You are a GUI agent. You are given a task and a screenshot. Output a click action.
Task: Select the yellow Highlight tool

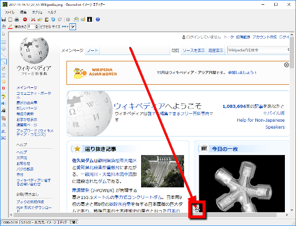4,96
